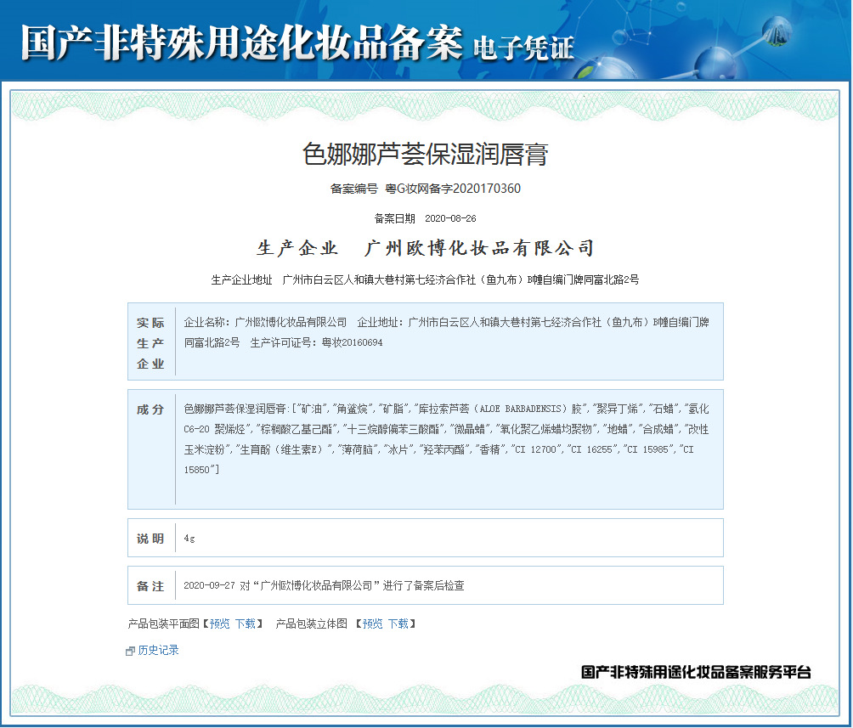Select filing number 粤G妆网备字2020170360
The width and height of the screenshot is (853, 728).
(x=453, y=189)
